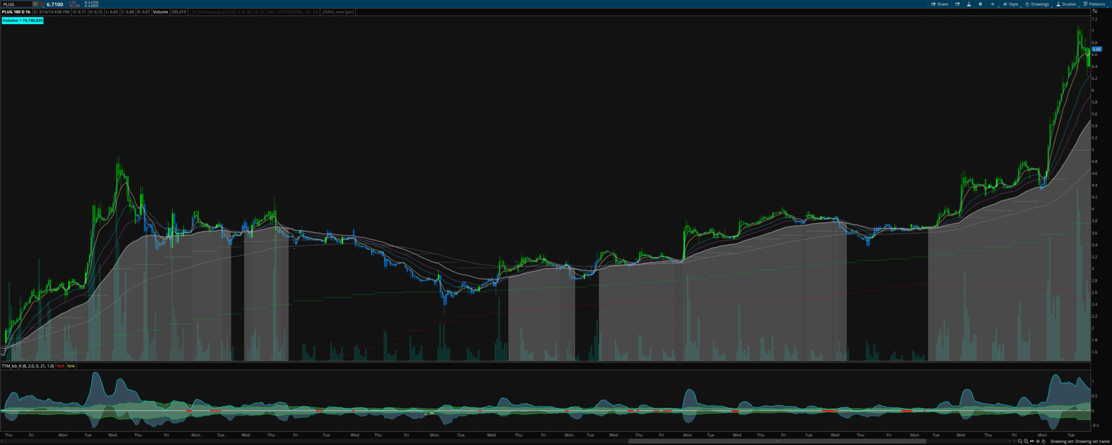Open the PLUG symbol dropdown arrow
This screenshot has width=1112, height=445.
click(35, 4)
